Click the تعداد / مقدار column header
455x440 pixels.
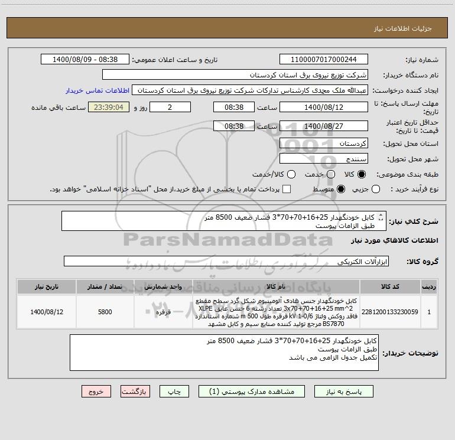(x=105, y=286)
